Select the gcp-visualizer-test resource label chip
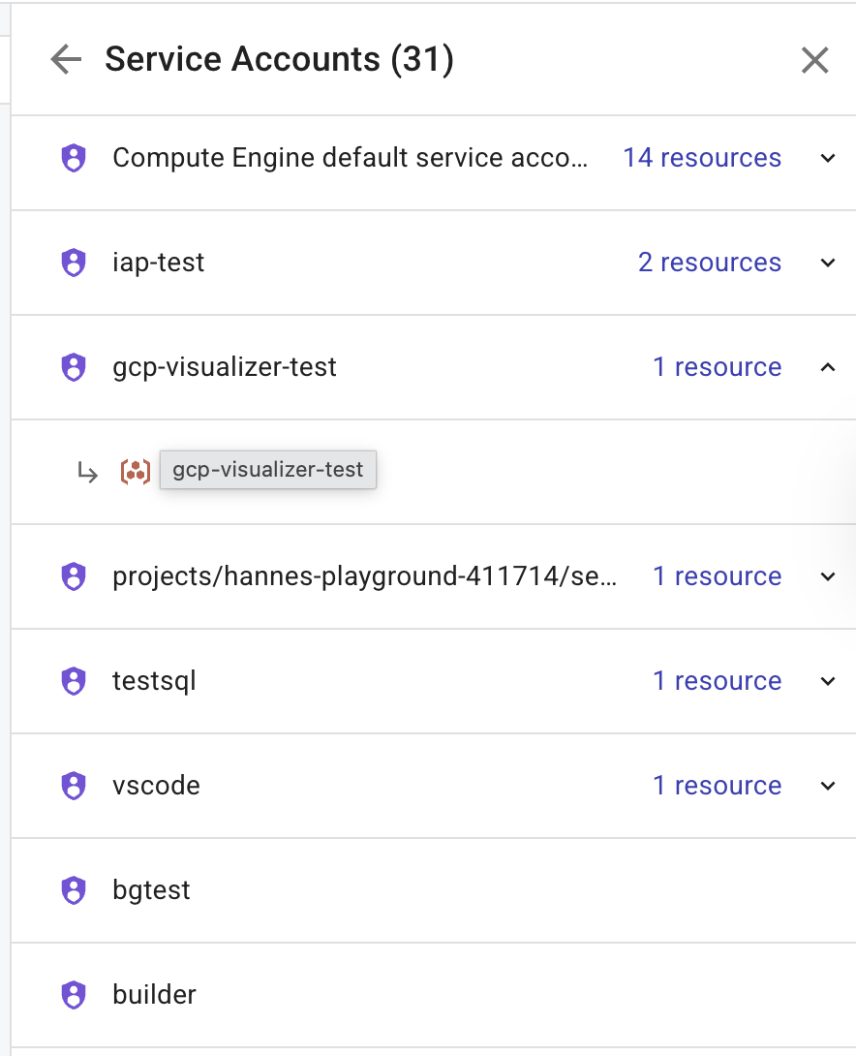This screenshot has width=856, height=1056. pyautogui.click(x=267, y=470)
